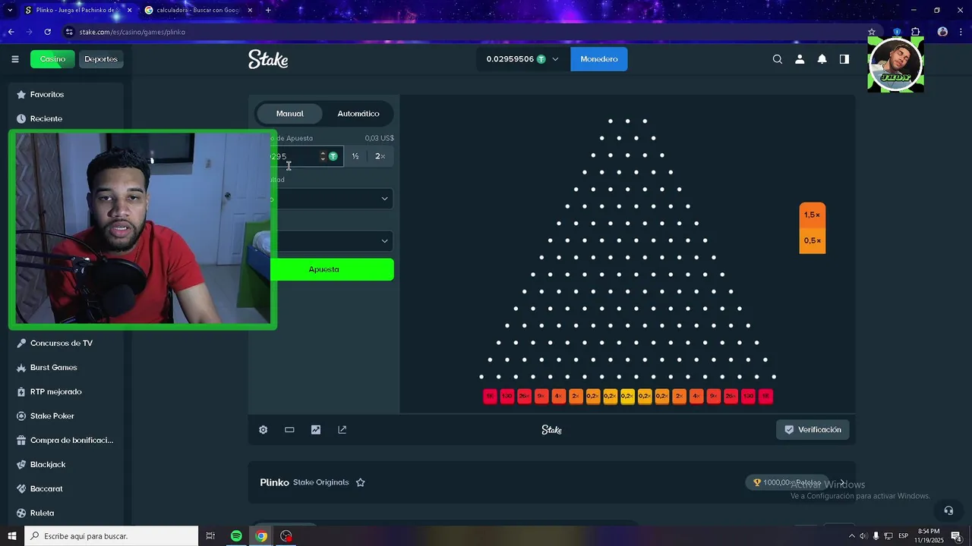The width and height of the screenshot is (972, 546).
Task: Click the 0,5× recent result chip
Action: coord(812,241)
